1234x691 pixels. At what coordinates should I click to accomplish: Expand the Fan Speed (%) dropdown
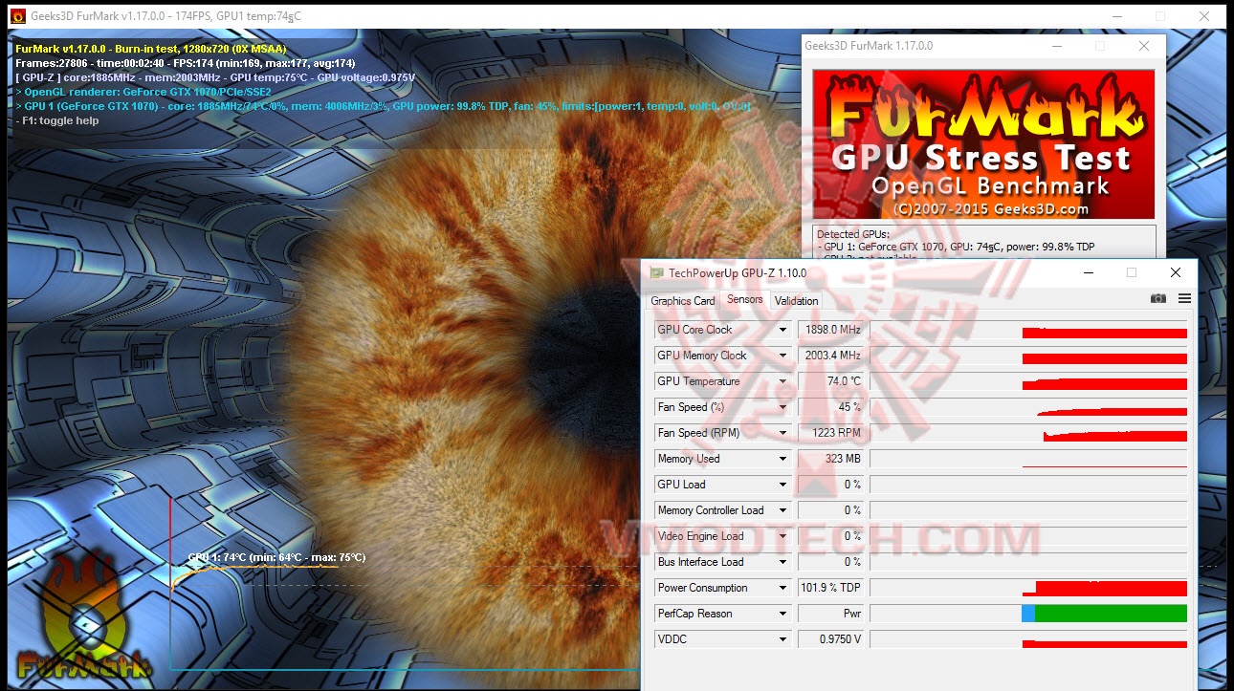click(782, 407)
